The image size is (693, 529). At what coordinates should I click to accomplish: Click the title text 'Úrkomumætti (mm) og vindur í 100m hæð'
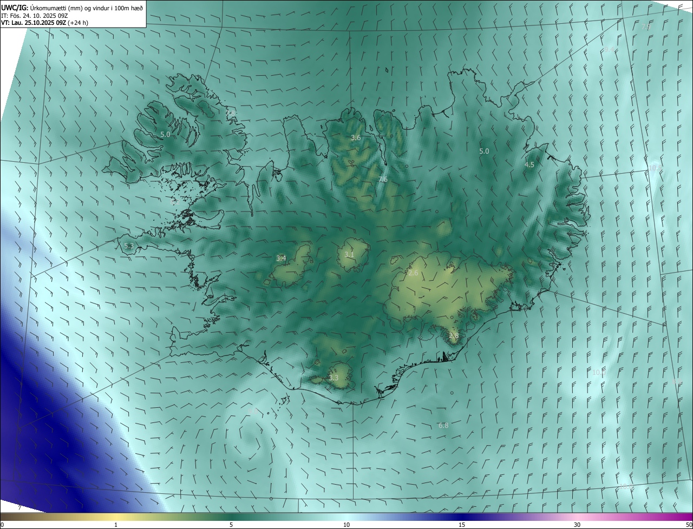(x=86, y=8)
